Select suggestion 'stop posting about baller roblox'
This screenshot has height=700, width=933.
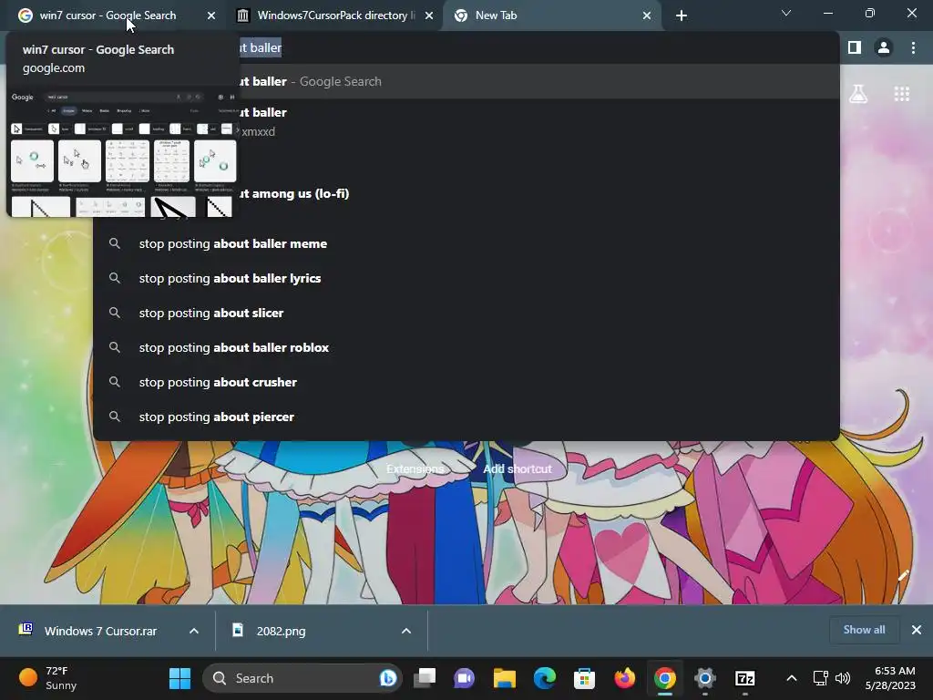coord(466,347)
